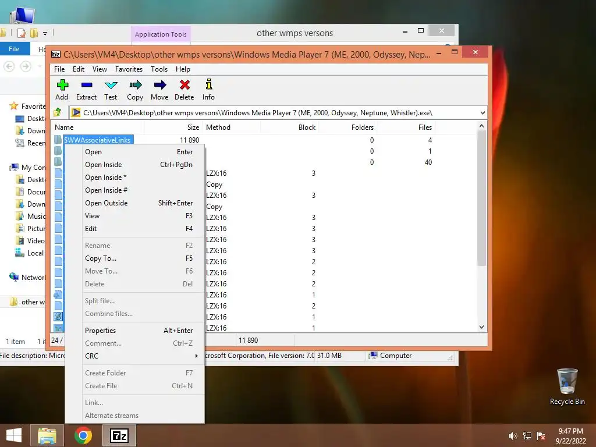Choose Properties in context menu
The height and width of the screenshot is (447, 596).
point(139,331)
